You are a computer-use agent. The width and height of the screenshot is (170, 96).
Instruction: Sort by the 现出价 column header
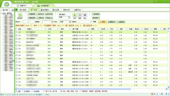click(148, 29)
